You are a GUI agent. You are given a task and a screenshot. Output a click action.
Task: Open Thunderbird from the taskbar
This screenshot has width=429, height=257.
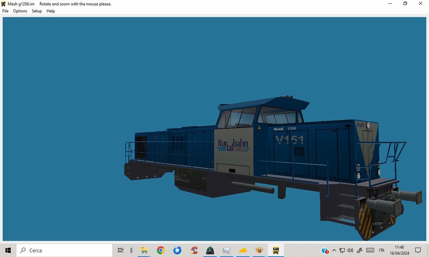[177, 250]
